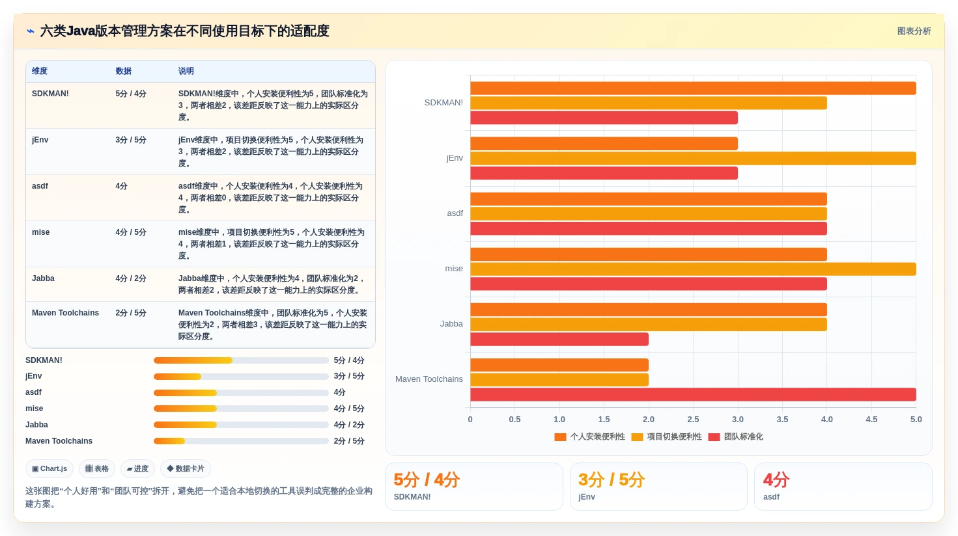The image size is (958, 536).
Task: Click the 进度 tag chip
Action: tap(137, 468)
